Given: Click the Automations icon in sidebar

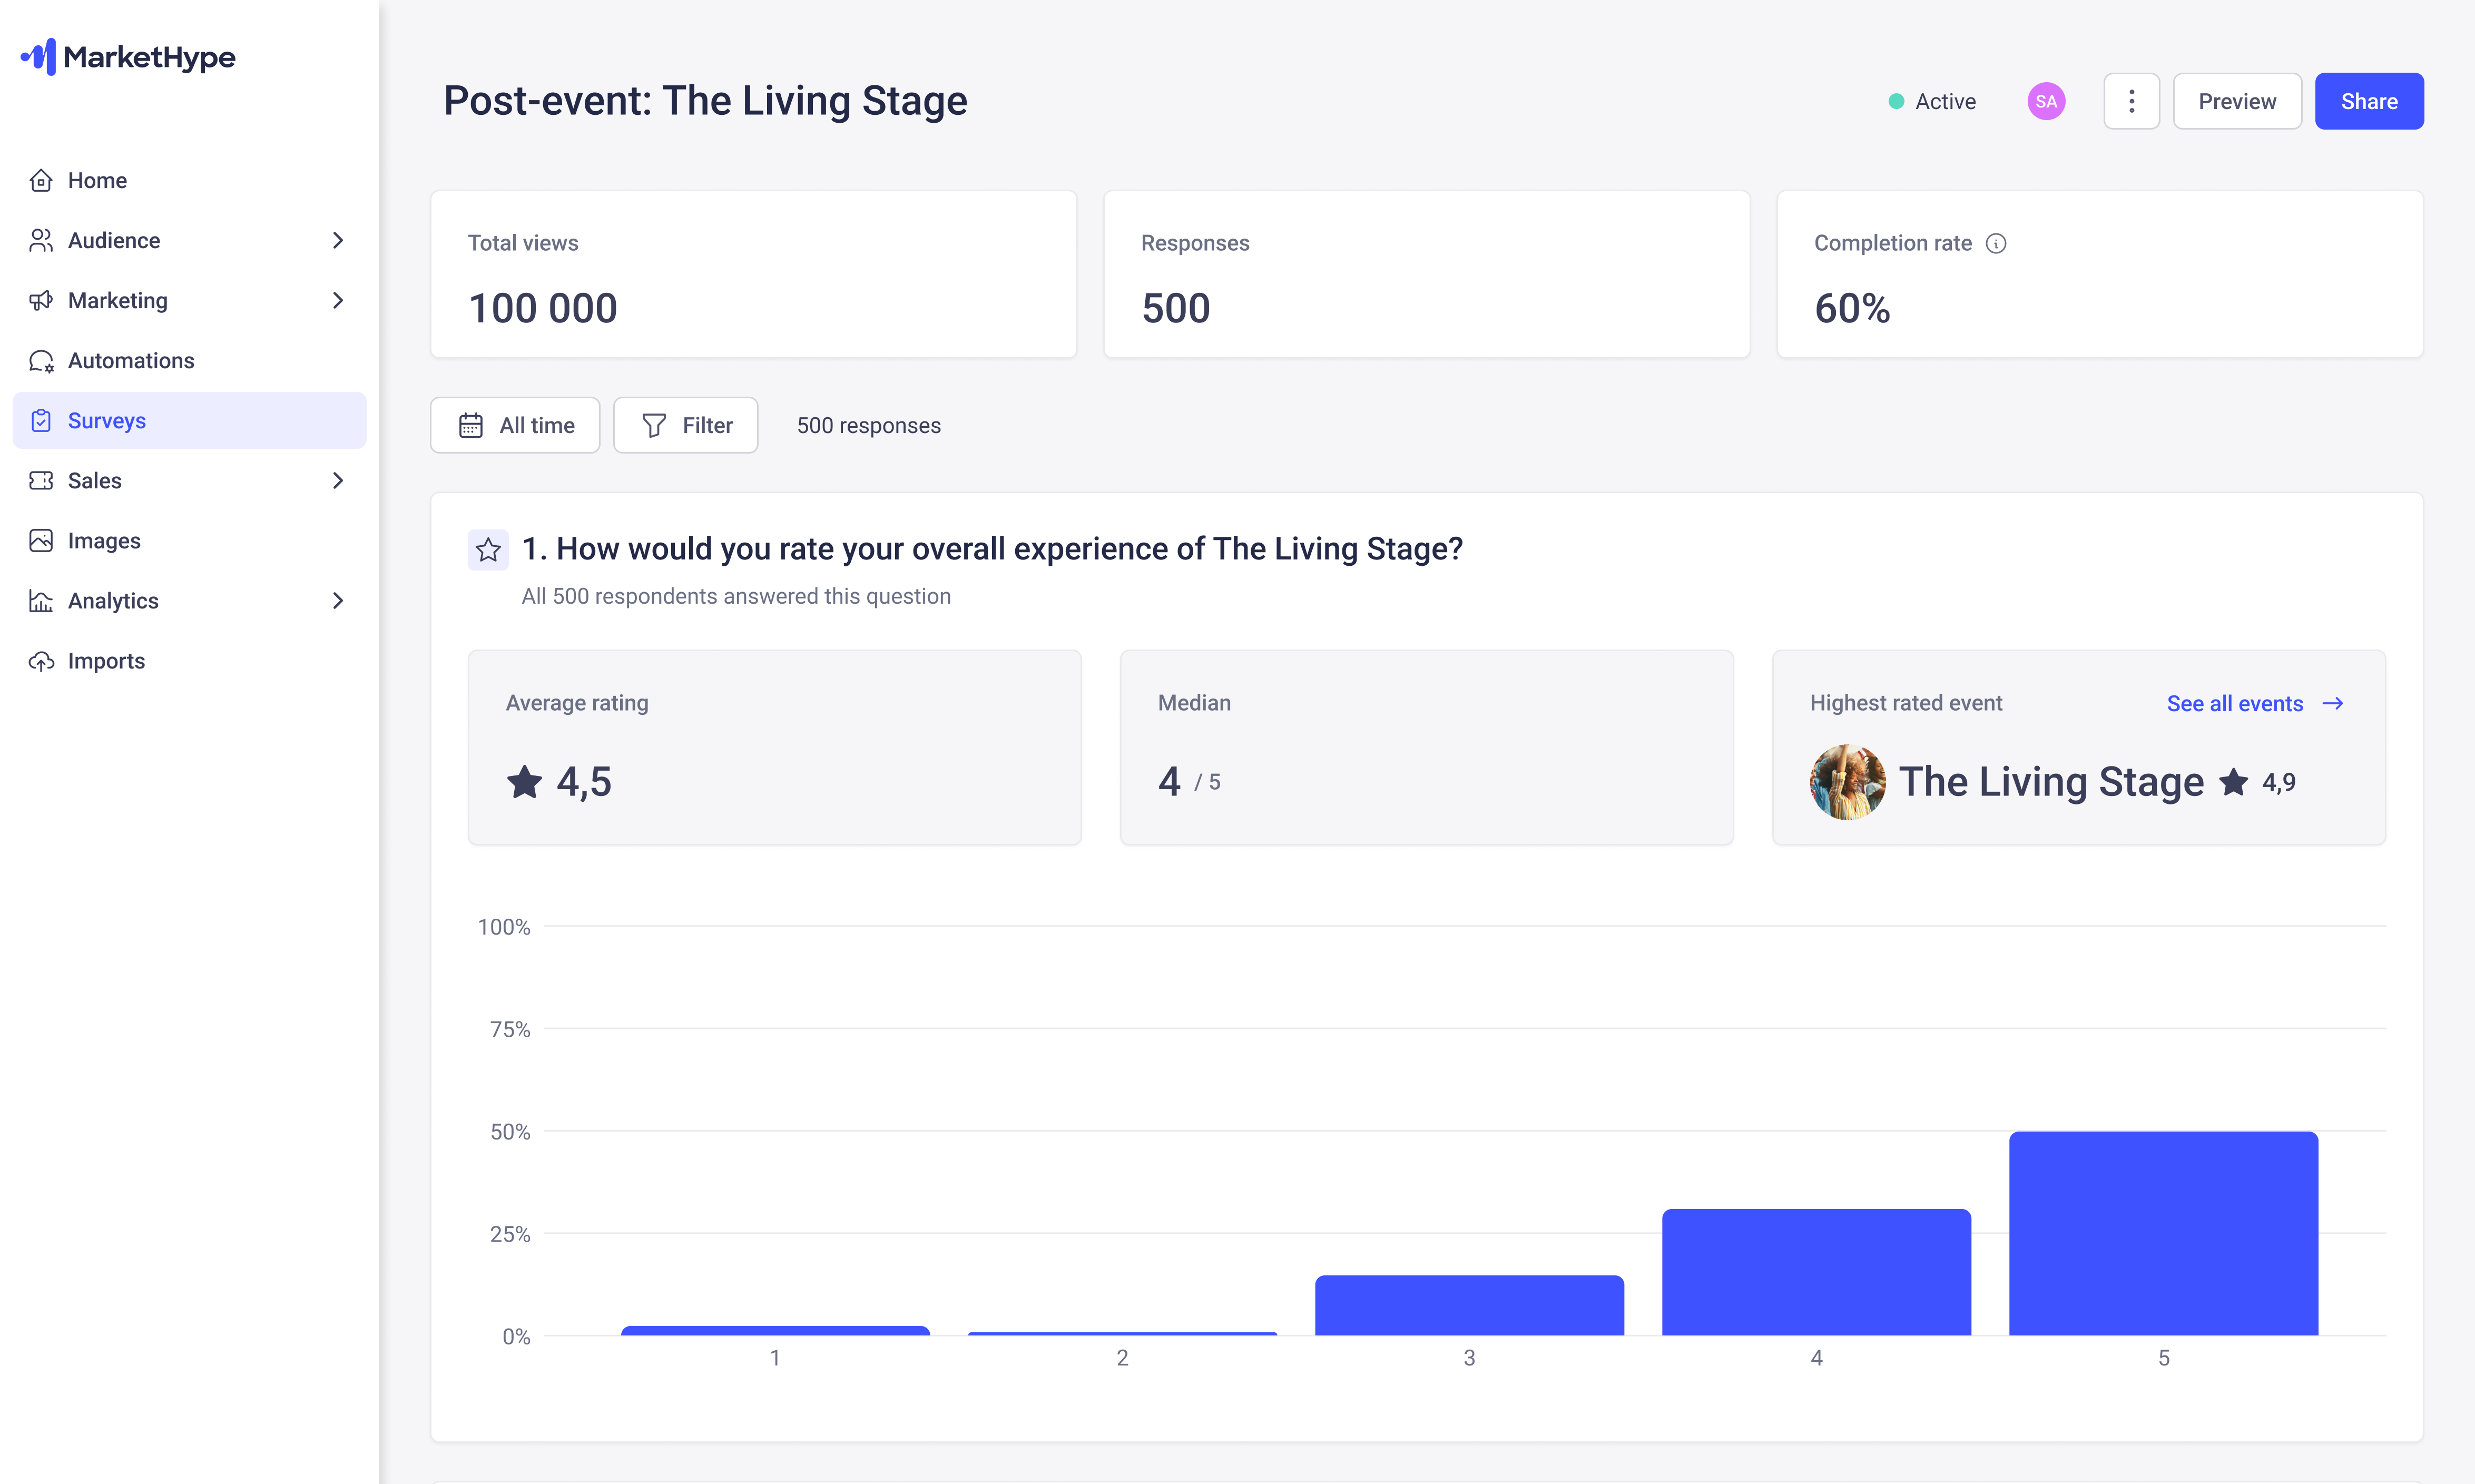Looking at the screenshot, I should click(41, 361).
